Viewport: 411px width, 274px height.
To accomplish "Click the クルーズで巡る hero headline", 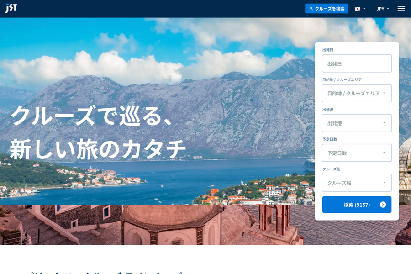I will pos(91,115).
